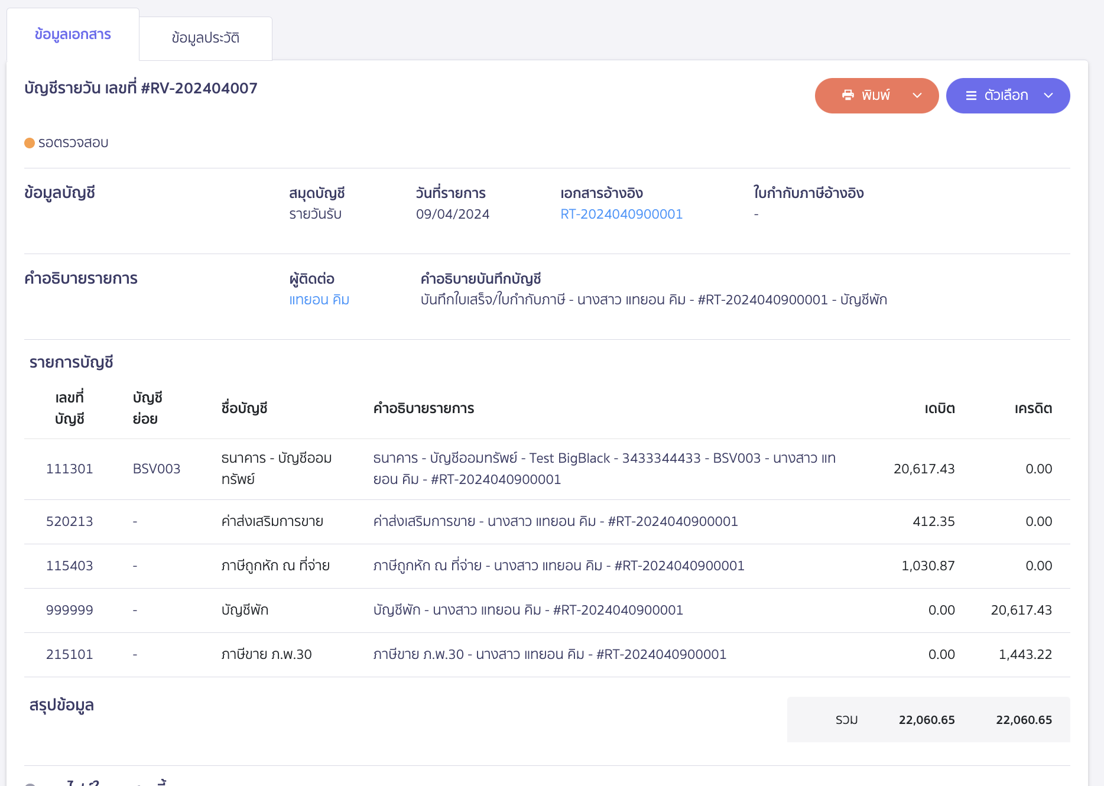Click the สมุดบัญชี label
Viewport: 1104px width, 786px height.
(317, 193)
